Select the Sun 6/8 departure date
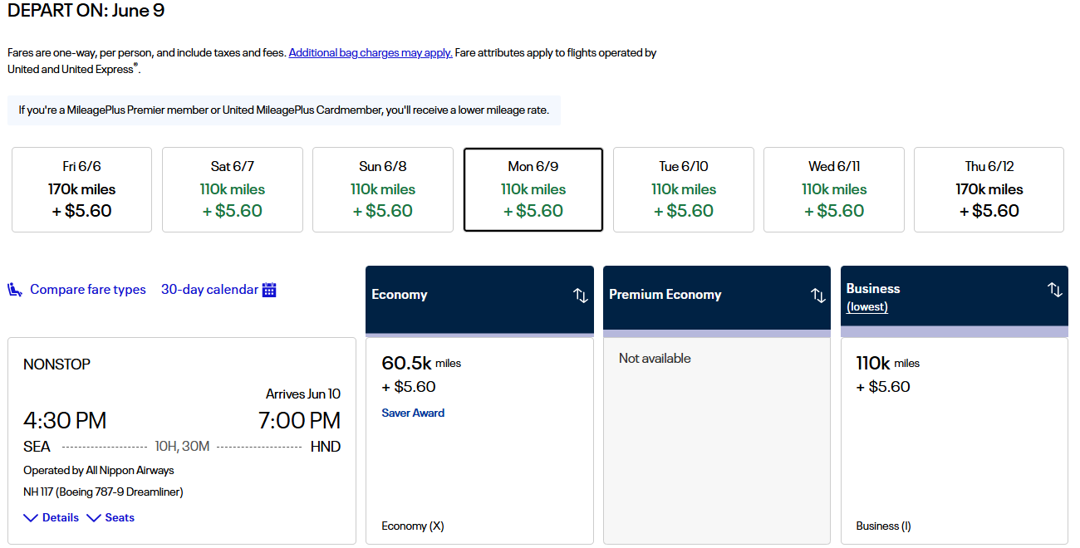Image resolution: width=1080 pixels, height=548 pixels. (x=382, y=189)
